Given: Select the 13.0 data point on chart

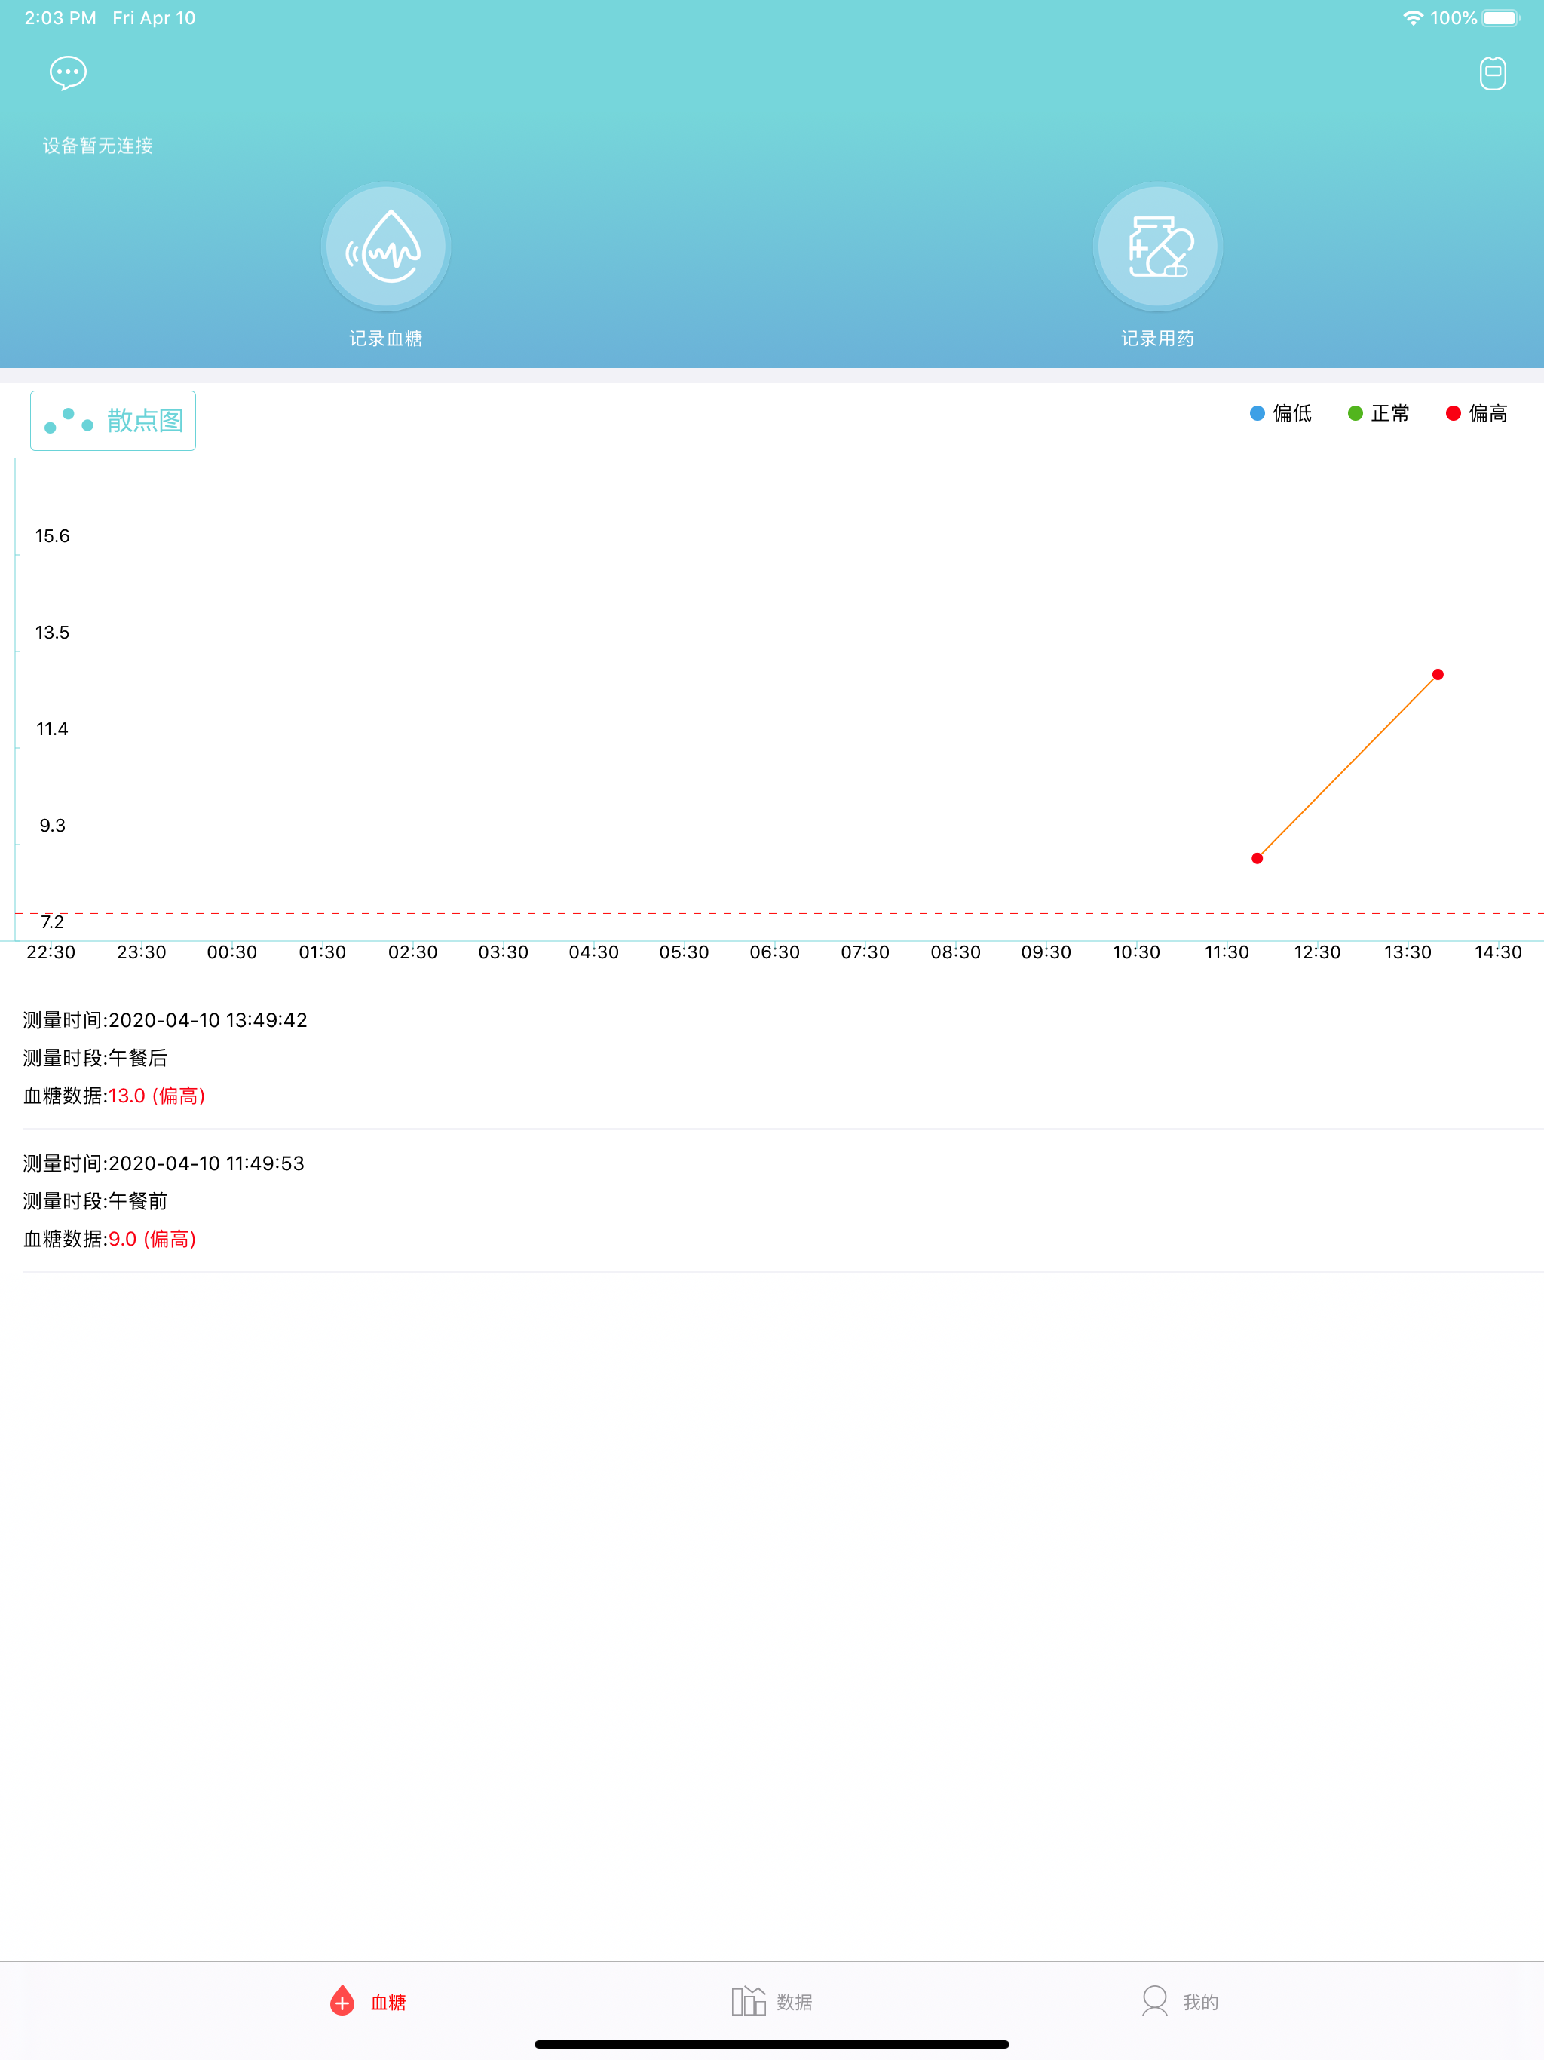Looking at the screenshot, I should click(x=1438, y=674).
